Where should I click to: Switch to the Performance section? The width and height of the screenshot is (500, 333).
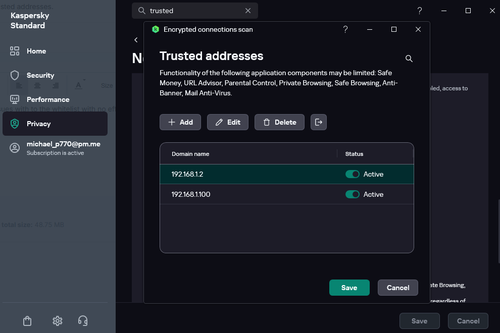48,99
